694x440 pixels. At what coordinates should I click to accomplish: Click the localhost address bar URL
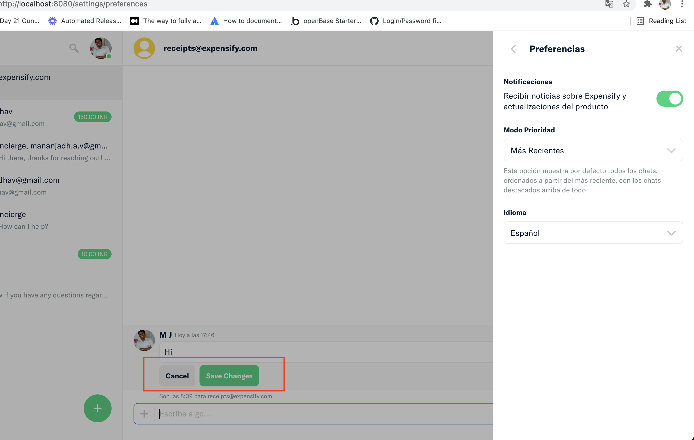(73, 4)
